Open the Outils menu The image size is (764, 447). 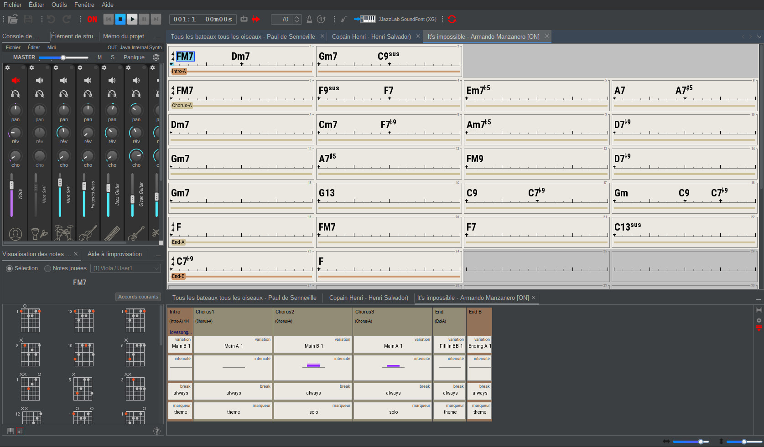59,5
